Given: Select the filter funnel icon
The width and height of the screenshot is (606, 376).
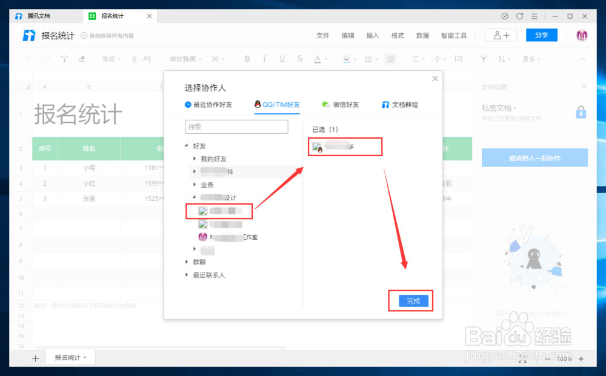Looking at the screenshot, I should point(484,59).
